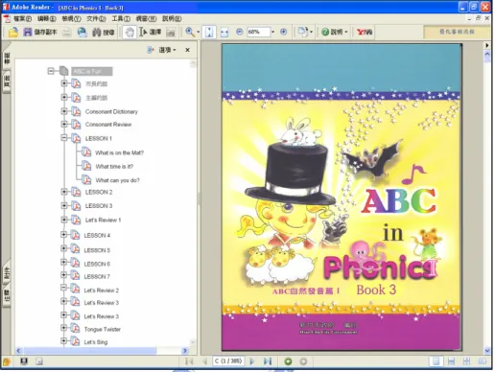Screen dimensions: 495x372
Task: Expand the LESSON 2 bookmark node
Action: 64,192
